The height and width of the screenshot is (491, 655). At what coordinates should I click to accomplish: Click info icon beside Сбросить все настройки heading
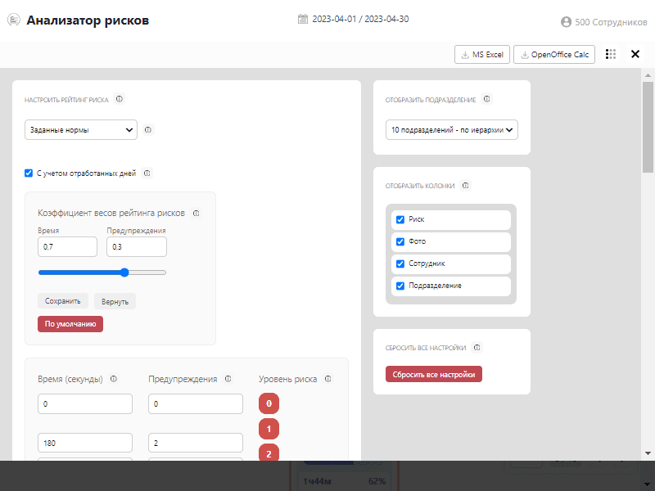[x=477, y=347]
